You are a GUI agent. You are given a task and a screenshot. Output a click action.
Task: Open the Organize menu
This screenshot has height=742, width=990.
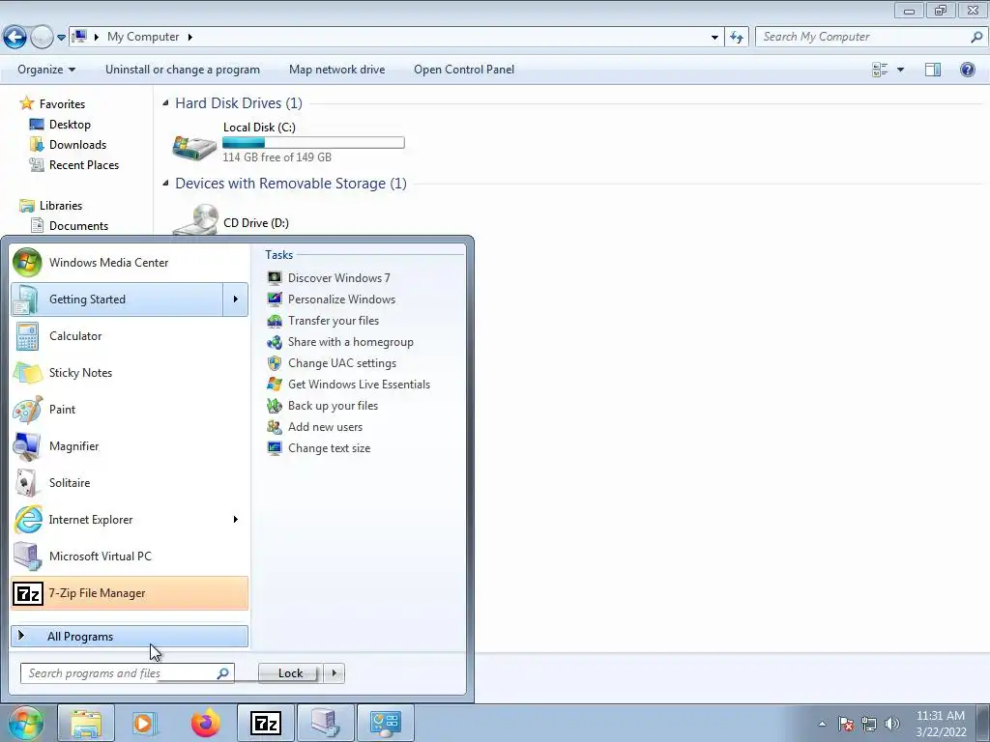46,70
